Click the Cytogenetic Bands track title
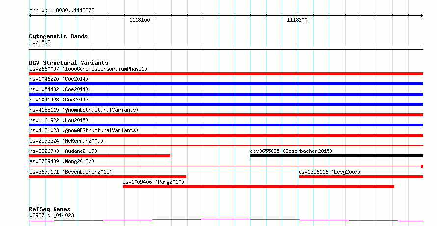 coord(58,36)
